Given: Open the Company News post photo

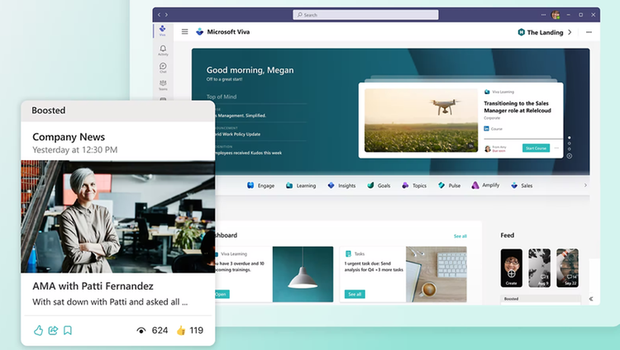Looking at the screenshot, I should click(x=118, y=216).
